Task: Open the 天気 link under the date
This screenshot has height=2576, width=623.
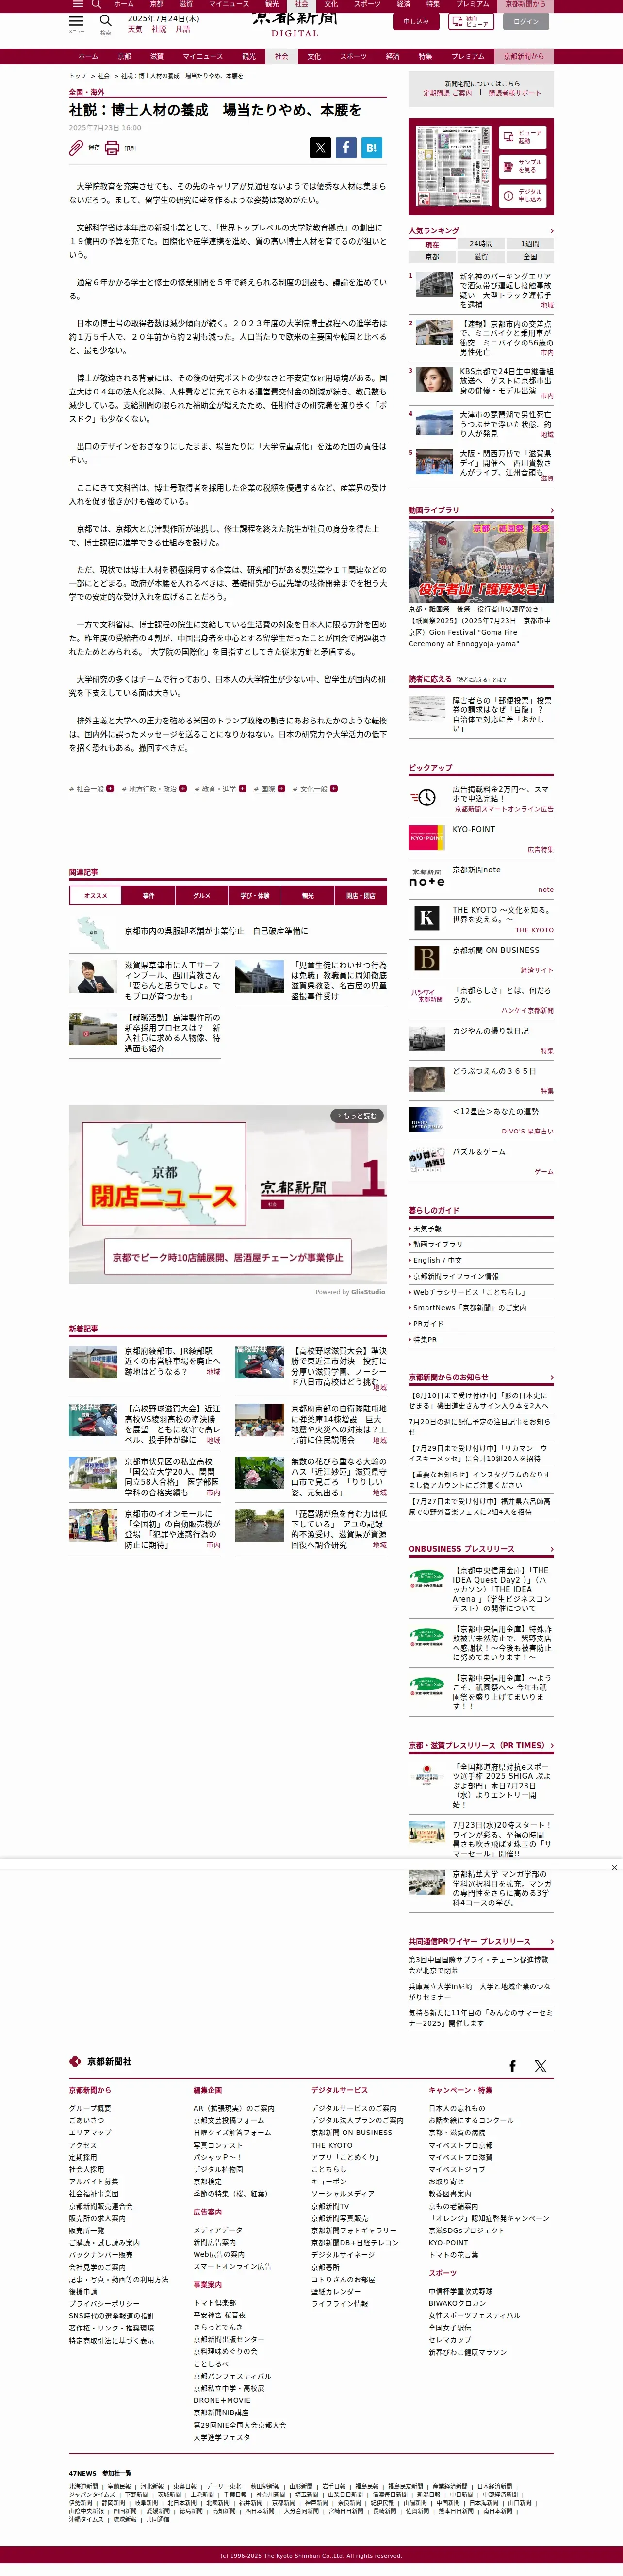Action: [135, 29]
